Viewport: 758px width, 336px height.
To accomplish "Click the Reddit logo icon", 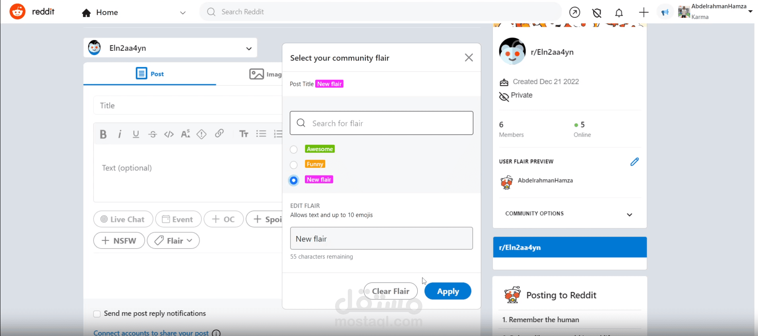I will click(x=17, y=12).
